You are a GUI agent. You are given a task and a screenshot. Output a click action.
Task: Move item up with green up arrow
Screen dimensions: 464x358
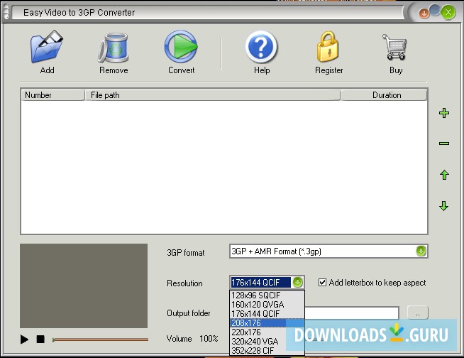click(444, 175)
